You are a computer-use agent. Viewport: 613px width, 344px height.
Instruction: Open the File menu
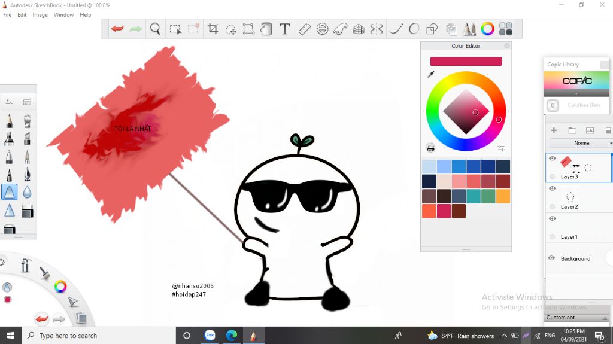(7, 15)
